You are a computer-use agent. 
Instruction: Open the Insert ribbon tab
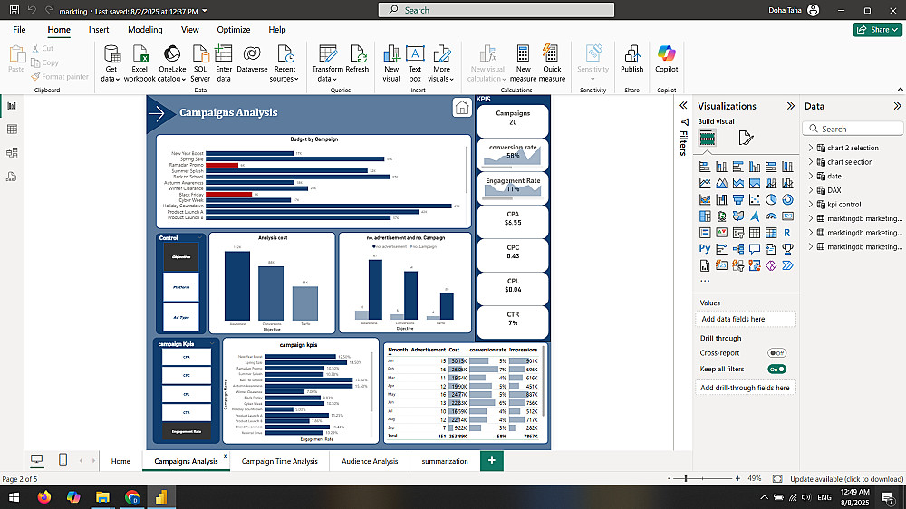coord(99,30)
